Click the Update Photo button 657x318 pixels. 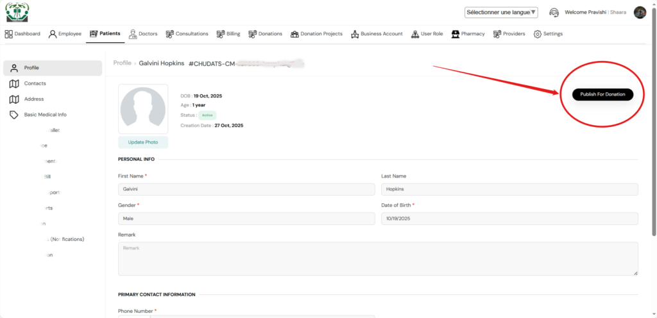(x=142, y=142)
